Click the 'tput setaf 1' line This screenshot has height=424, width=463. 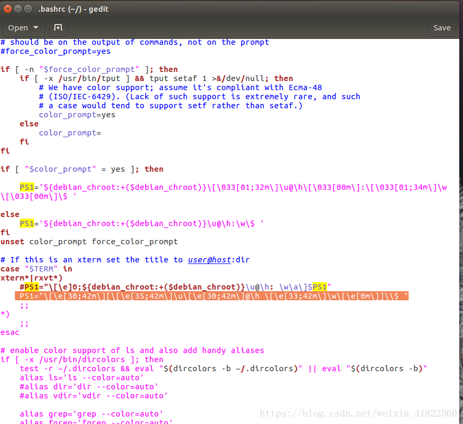tap(156, 78)
